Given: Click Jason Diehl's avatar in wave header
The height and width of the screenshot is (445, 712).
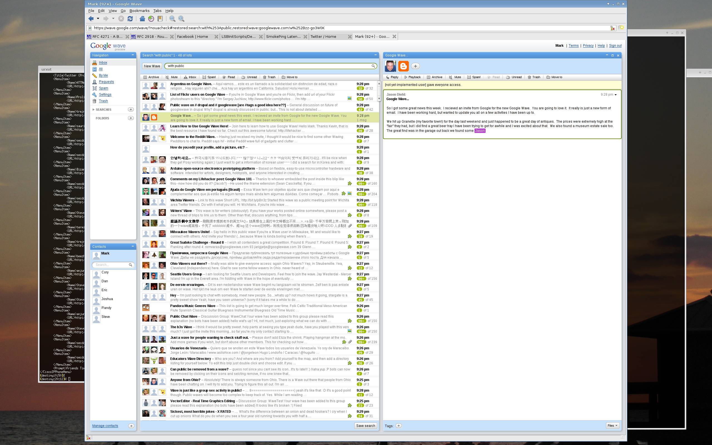Looking at the screenshot, I should 390,66.
